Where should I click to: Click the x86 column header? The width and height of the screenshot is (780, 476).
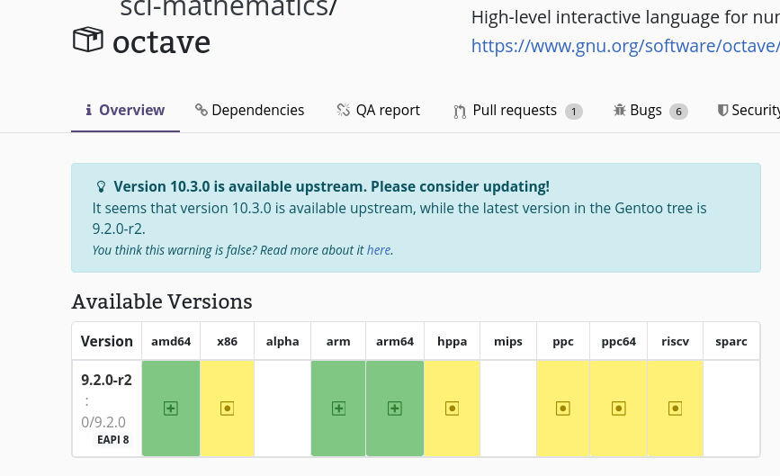point(227,341)
